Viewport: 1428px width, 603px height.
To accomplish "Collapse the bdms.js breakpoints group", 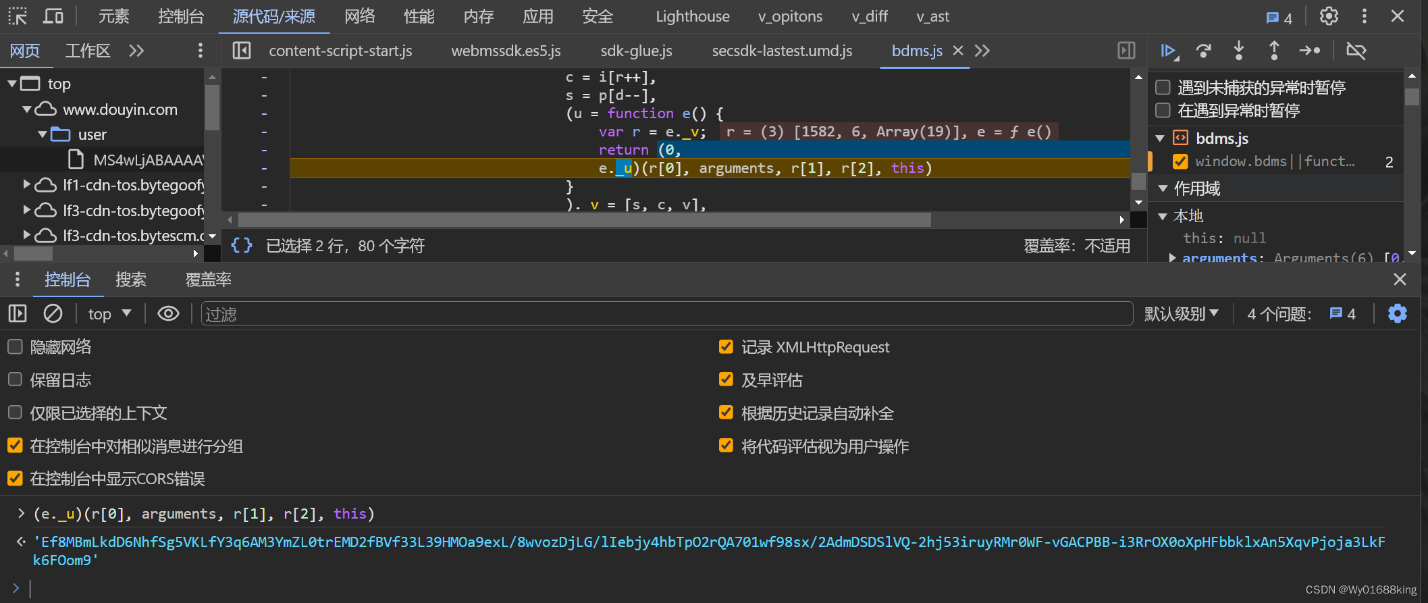I will 1160,138.
